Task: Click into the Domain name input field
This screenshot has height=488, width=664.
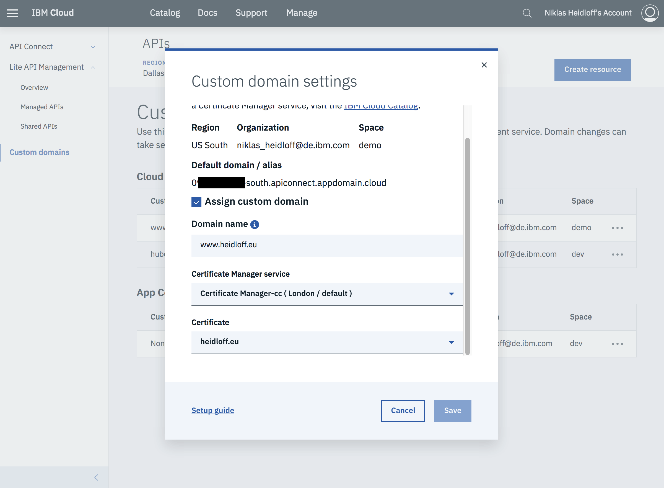Action: (327, 245)
